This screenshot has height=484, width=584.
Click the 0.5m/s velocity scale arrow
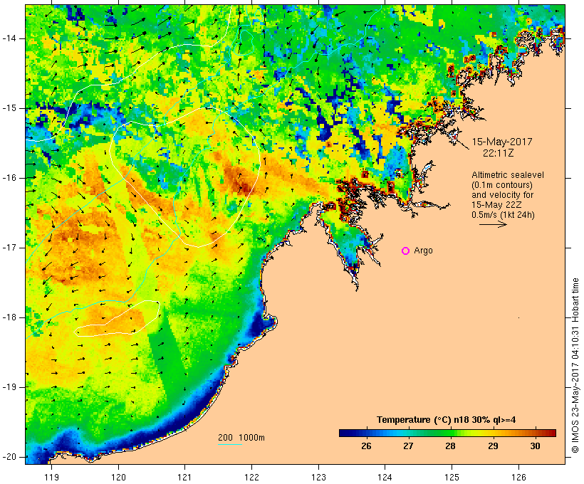tap(493, 224)
